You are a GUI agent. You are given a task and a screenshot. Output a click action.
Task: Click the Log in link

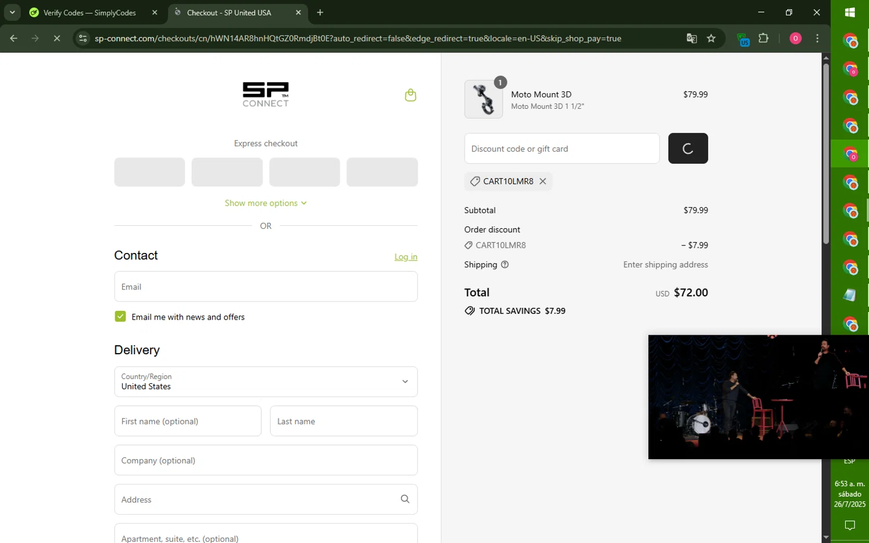click(406, 257)
